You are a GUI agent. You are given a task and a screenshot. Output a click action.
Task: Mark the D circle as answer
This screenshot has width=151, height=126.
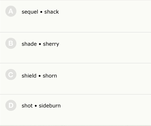tap(11, 105)
